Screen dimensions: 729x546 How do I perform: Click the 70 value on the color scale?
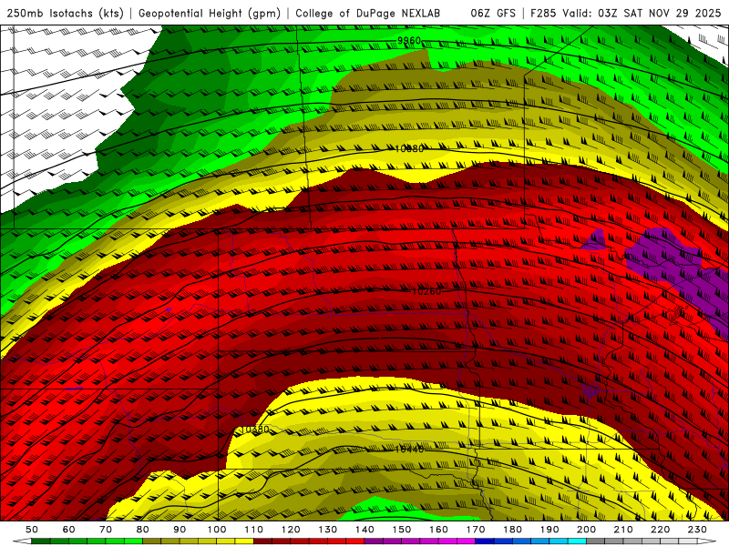coord(106,530)
